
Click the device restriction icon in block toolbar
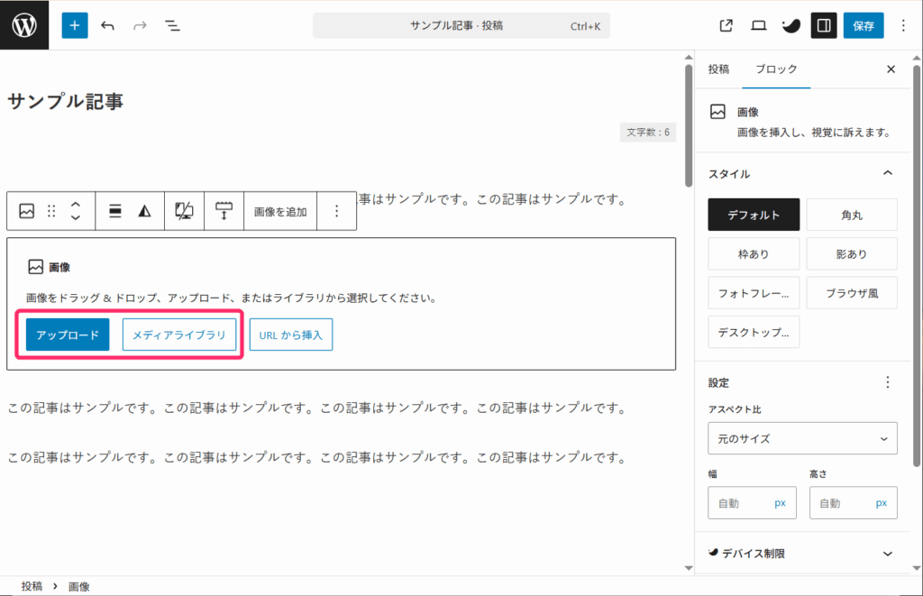click(x=184, y=211)
